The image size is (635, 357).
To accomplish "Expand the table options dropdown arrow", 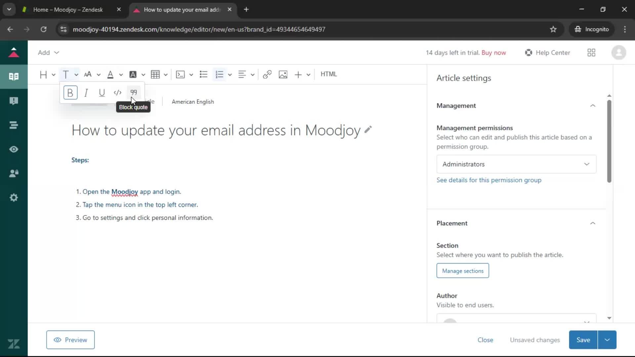I will [x=166, y=75].
